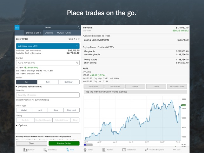Expand the Optional section
This screenshot has width=204, height=153.
[22, 125]
